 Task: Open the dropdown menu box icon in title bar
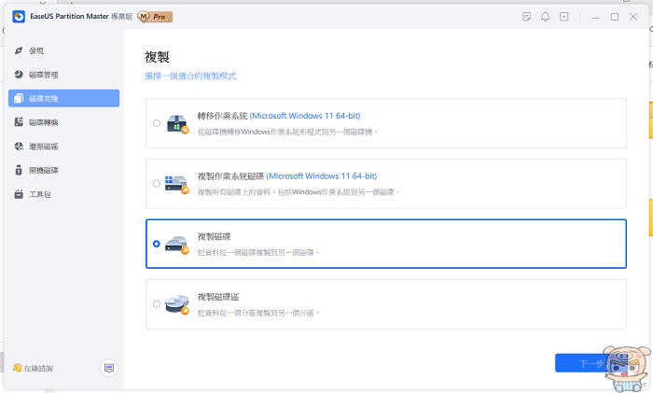(563, 17)
